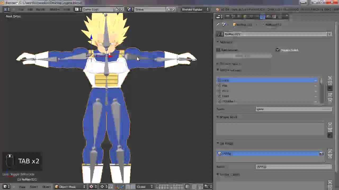Add a new vertex color layer
This screenshot has height=190, width=339.
(330, 182)
